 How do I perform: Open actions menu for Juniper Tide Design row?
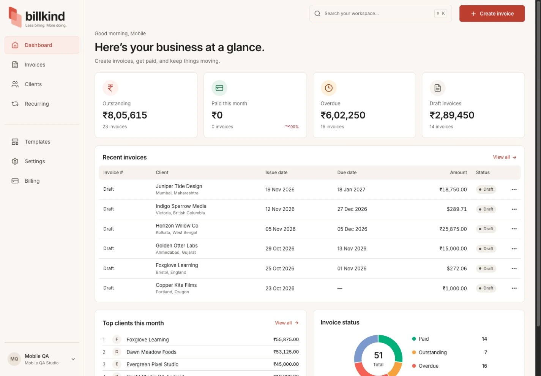[x=514, y=189]
